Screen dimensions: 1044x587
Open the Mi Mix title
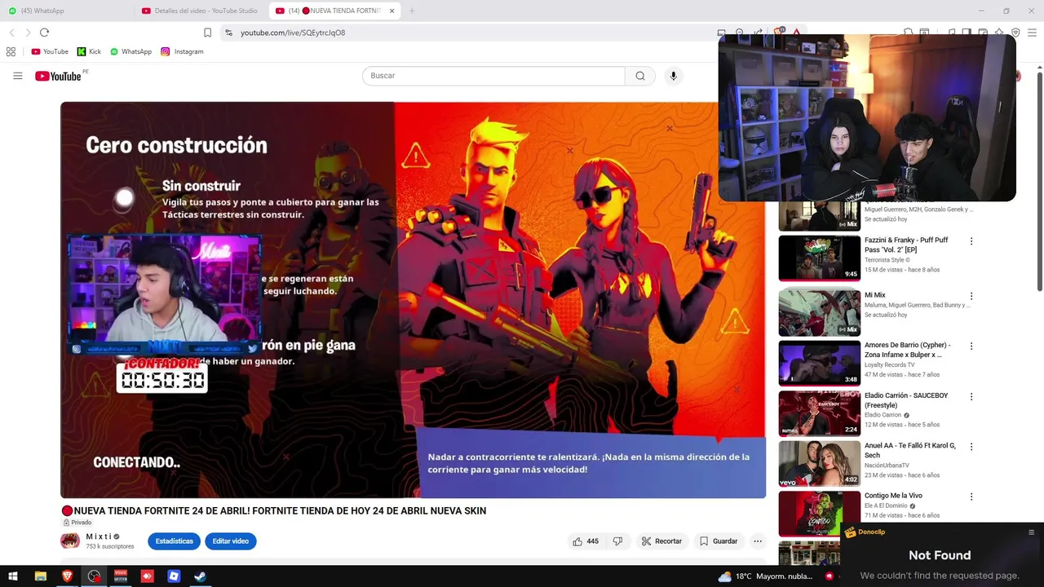coord(875,295)
